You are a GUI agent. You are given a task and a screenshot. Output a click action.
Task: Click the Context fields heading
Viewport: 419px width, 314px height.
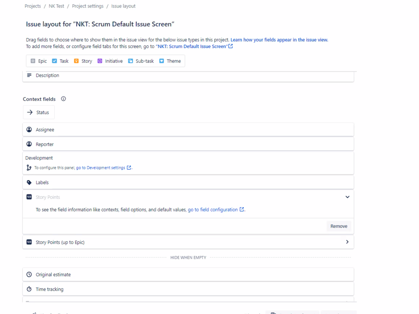coord(39,99)
